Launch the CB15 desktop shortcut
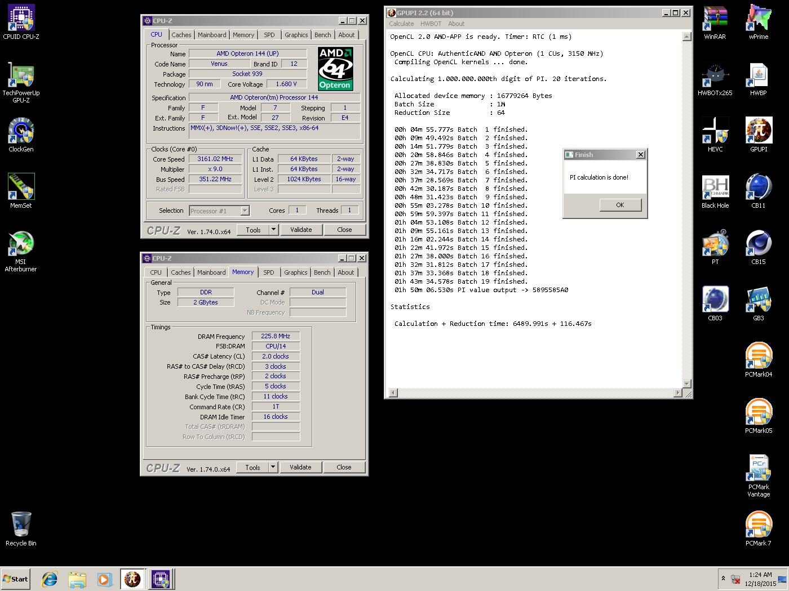The height and width of the screenshot is (591, 789). pyautogui.click(x=759, y=248)
